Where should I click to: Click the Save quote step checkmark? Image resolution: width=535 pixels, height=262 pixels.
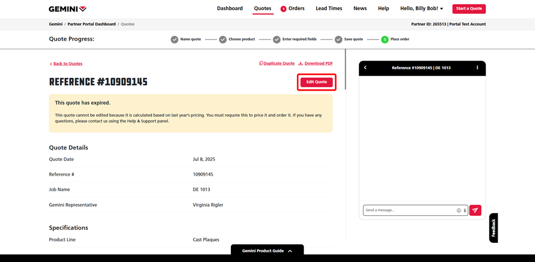pos(339,40)
